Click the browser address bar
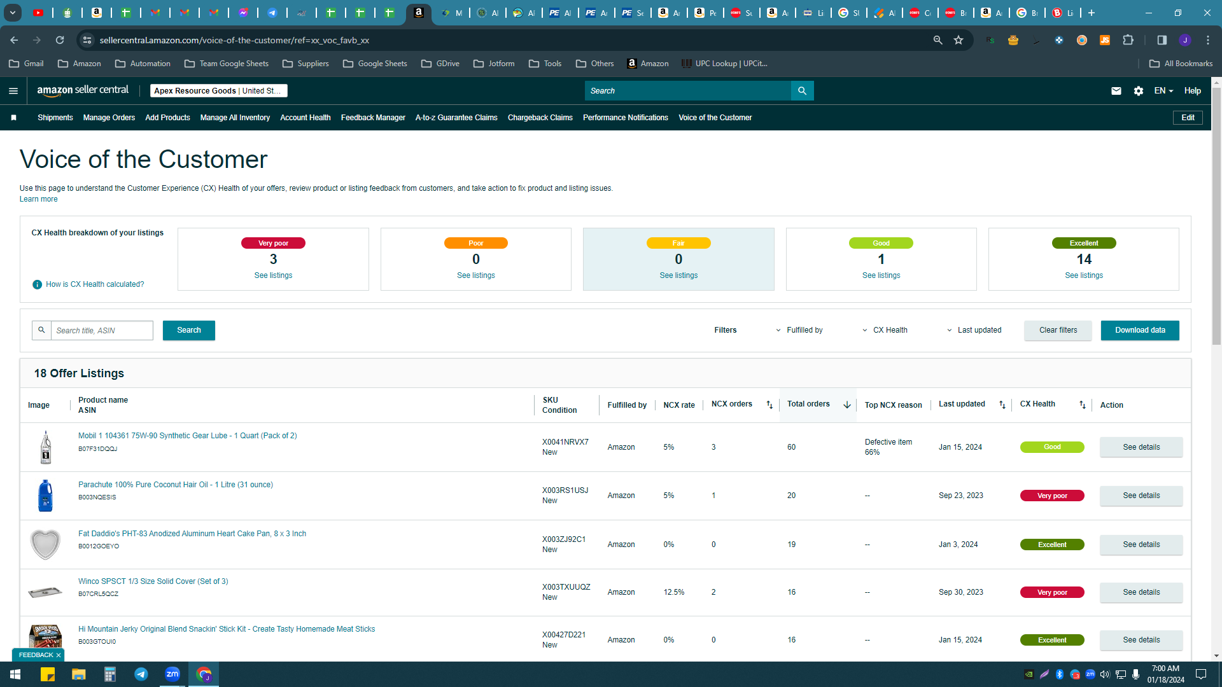 click(x=509, y=40)
